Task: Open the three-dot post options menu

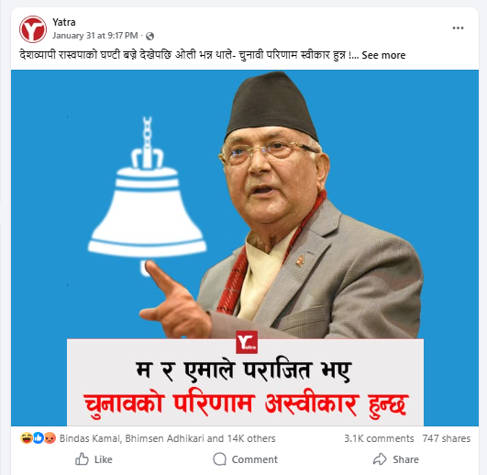Action: (x=458, y=28)
